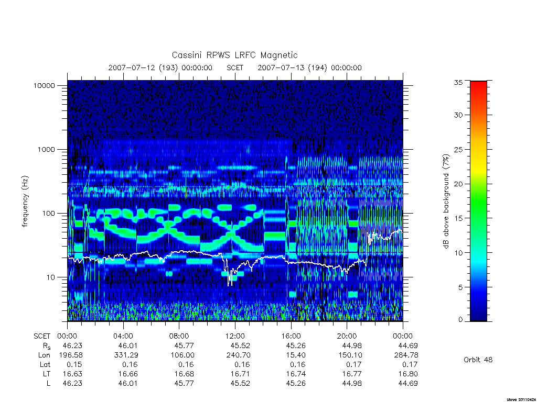Select Lat value 0.15
537x402 pixels.
(74, 364)
